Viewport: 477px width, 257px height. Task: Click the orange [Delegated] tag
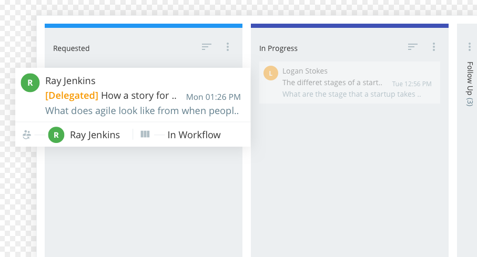point(72,96)
